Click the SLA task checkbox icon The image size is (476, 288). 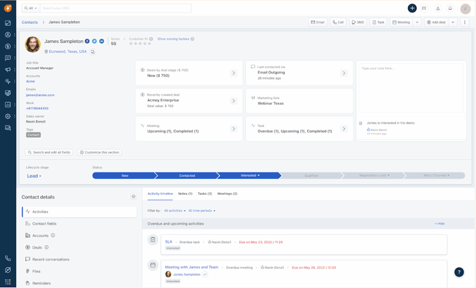point(152,240)
